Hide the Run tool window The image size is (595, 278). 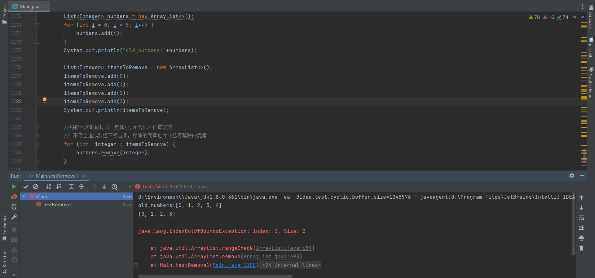click(582, 176)
